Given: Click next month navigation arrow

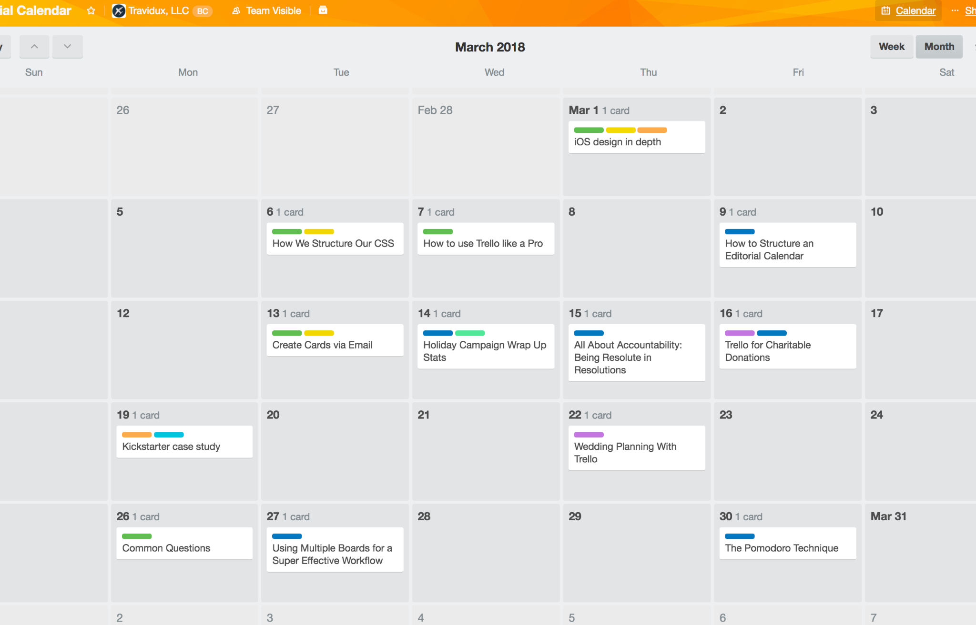Looking at the screenshot, I should [x=66, y=46].
